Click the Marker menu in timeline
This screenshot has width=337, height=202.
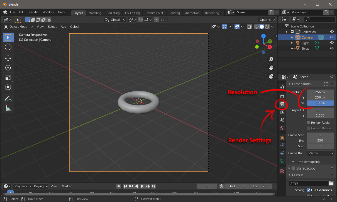click(x=67, y=186)
